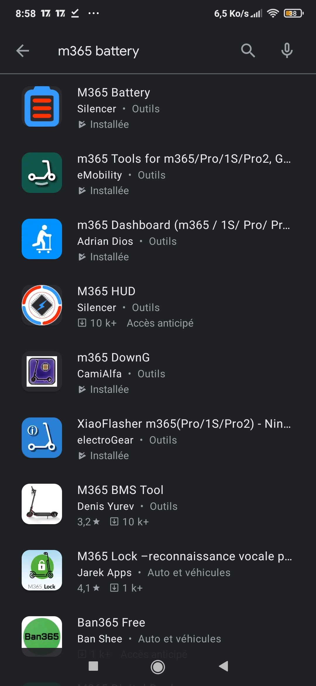Image resolution: width=316 pixels, height=686 pixels.
Task: Open the m365 DownG result title
Action: pyautogui.click(x=114, y=357)
